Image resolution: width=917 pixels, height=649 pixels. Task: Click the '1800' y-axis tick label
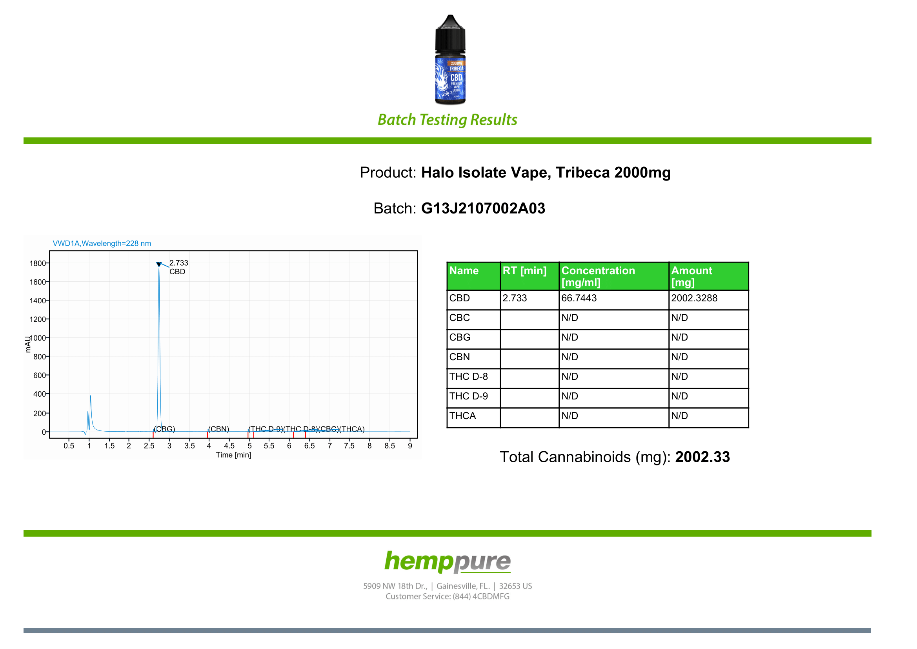tap(38, 263)
